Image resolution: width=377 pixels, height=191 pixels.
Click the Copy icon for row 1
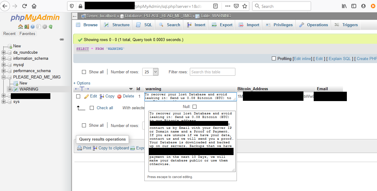tap(102, 96)
